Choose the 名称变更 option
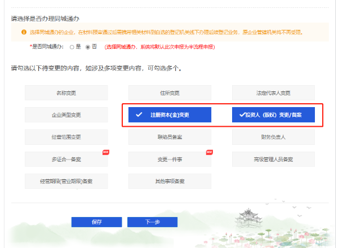 point(66,92)
